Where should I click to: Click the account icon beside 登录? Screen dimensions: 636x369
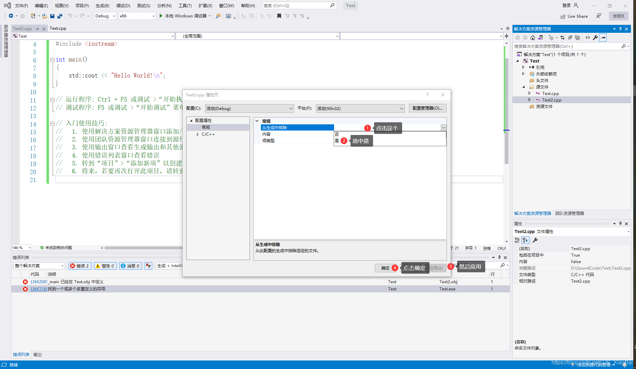[x=576, y=5]
